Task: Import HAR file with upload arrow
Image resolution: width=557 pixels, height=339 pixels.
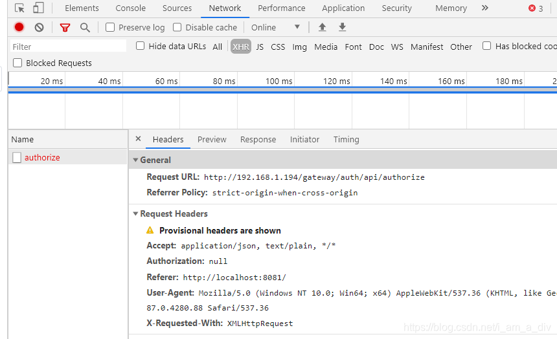Action: (322, 27)
